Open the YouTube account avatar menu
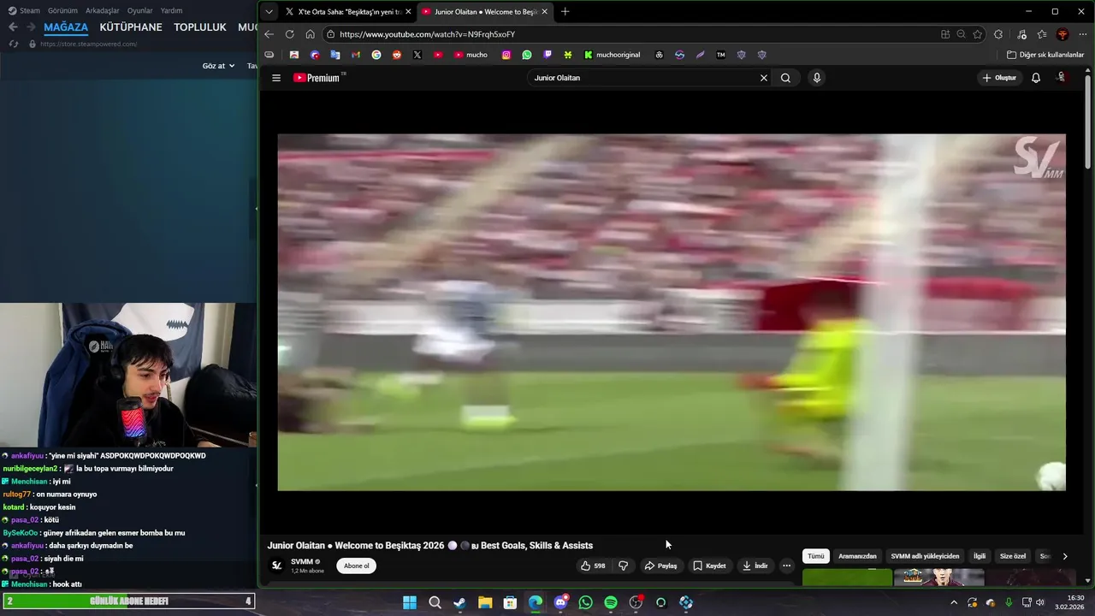Viewport: 1095px width, 616px height. tap(1062, 77)
